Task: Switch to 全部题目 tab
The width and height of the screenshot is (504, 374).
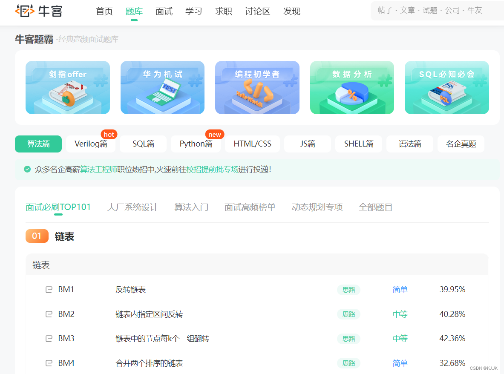Action: click(375, 207)
